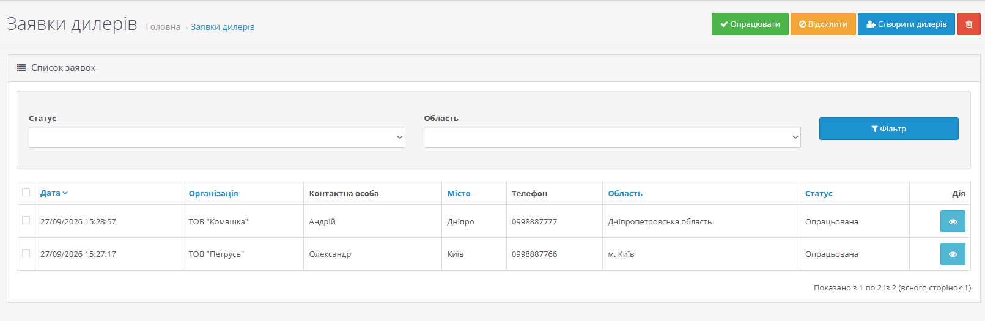This screenshot has height=321, width=985.
Task: Click the Контактна особа column header
Action: pos(344,193)
